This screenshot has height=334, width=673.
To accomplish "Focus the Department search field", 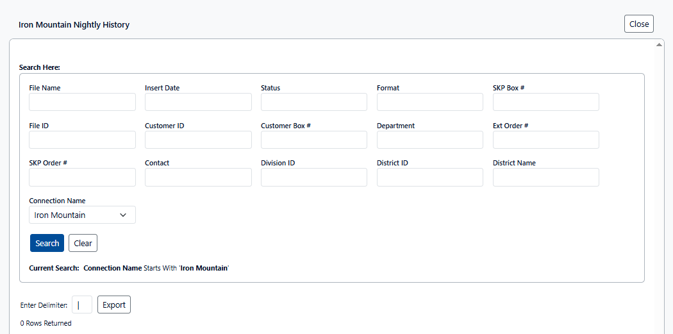I will pos(429,140).
